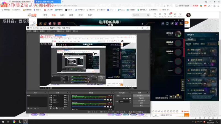
Task: Open 工具(T) menu in OBS
Action: click(x=69, y=31)
